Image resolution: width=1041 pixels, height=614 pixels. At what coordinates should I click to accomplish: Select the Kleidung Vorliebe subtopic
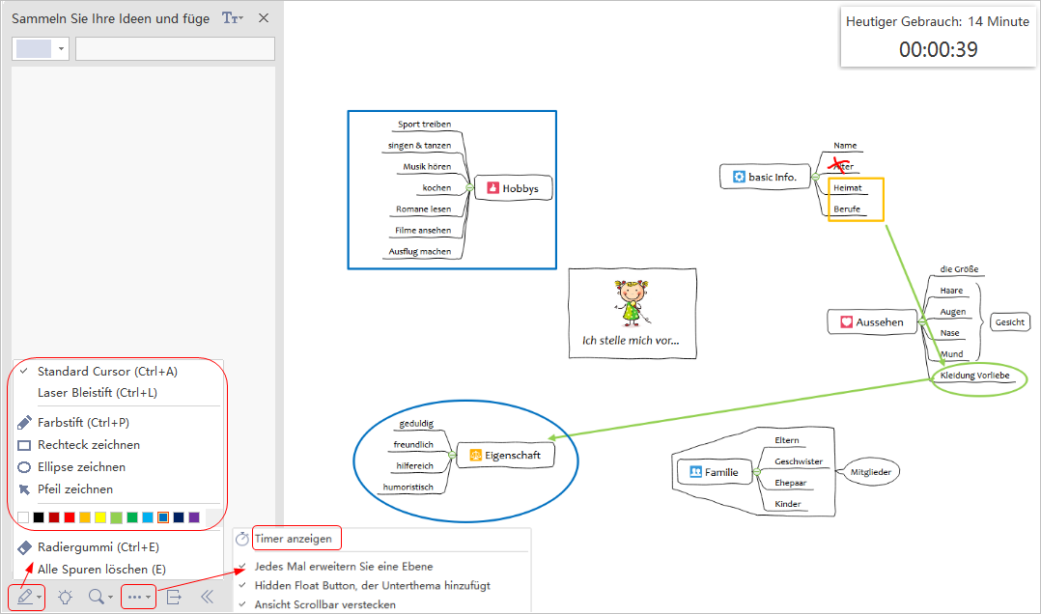pos(974,376)
